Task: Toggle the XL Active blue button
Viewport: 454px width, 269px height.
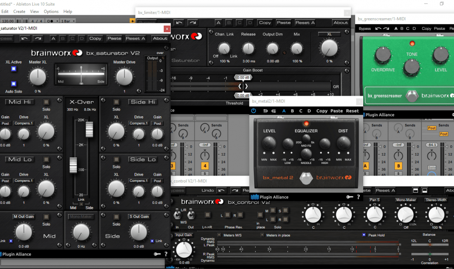Action: [x=14, y=69]
